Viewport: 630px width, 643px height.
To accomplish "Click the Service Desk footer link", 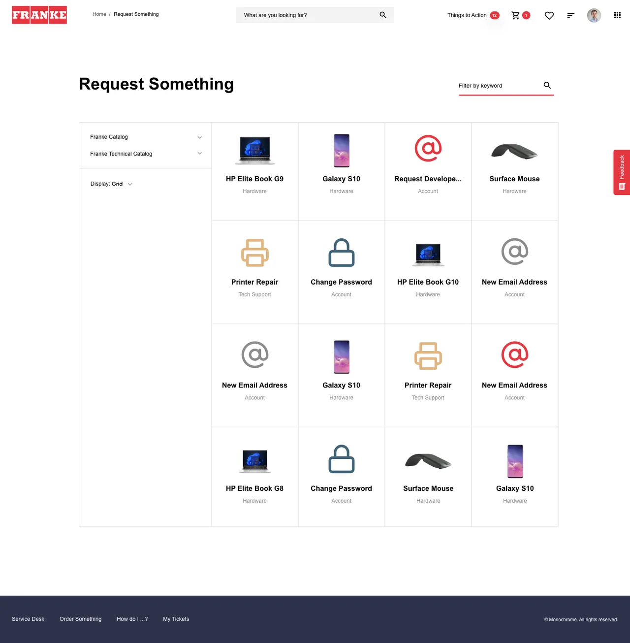I will pyautogui.click(x=28, y=619).
